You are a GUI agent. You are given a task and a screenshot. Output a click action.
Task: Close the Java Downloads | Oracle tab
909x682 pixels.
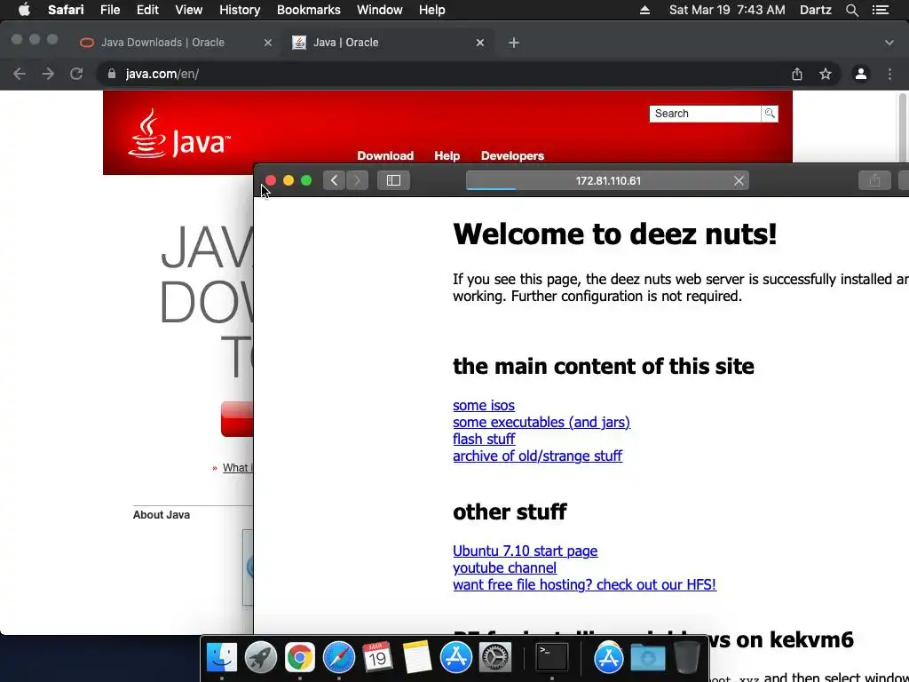[x=267, y=43]
